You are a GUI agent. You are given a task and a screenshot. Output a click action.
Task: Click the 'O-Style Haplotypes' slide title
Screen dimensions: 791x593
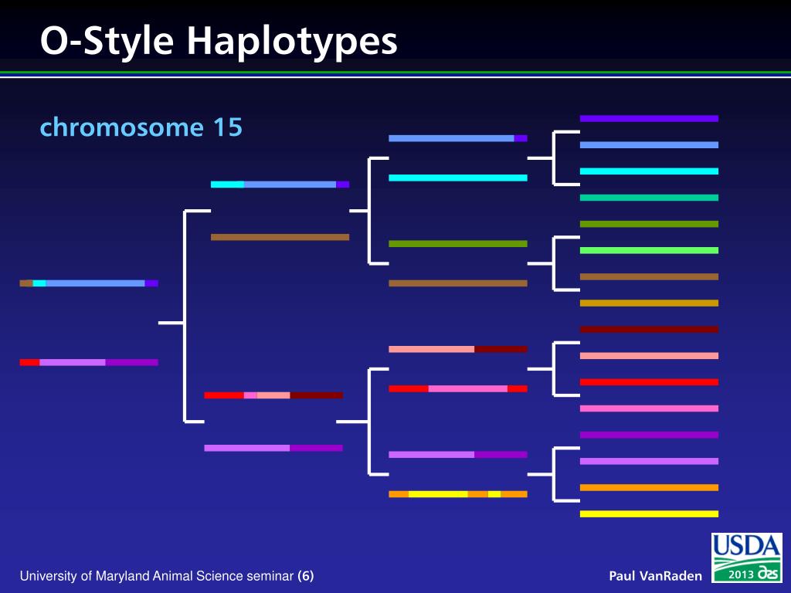(x=219, y=40)
